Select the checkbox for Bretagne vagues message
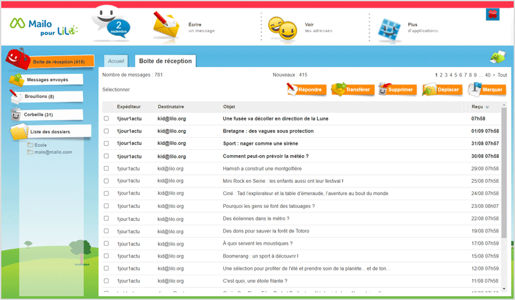Viewport: 515px width, 300px height. point(106,131)
